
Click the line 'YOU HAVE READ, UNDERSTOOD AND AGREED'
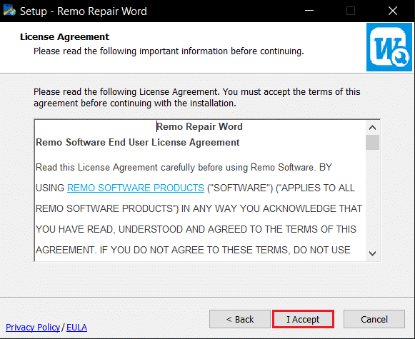(196, 229)
